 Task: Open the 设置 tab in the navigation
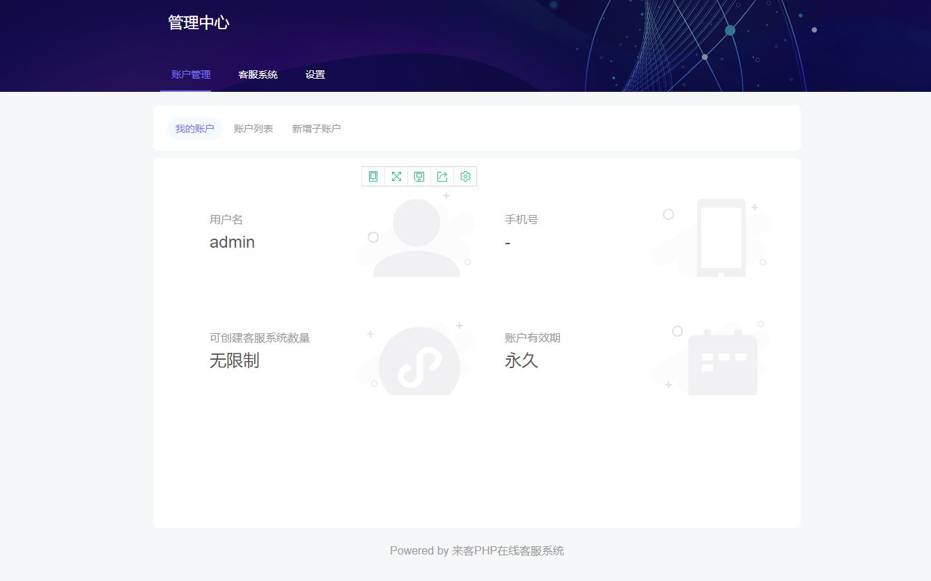point(315,74)
